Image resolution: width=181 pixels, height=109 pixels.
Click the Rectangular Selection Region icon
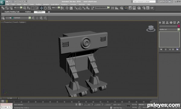coord(33,8)
